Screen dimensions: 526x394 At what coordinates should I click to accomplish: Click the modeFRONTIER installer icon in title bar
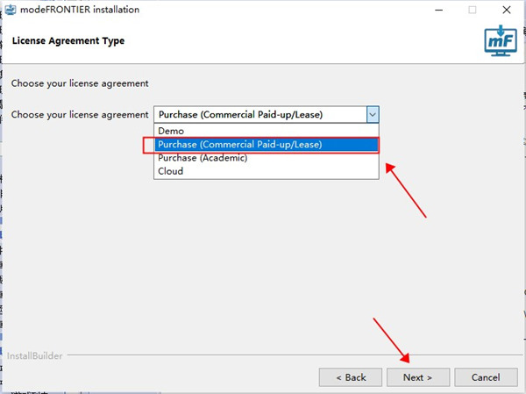[x=10, y=10]
